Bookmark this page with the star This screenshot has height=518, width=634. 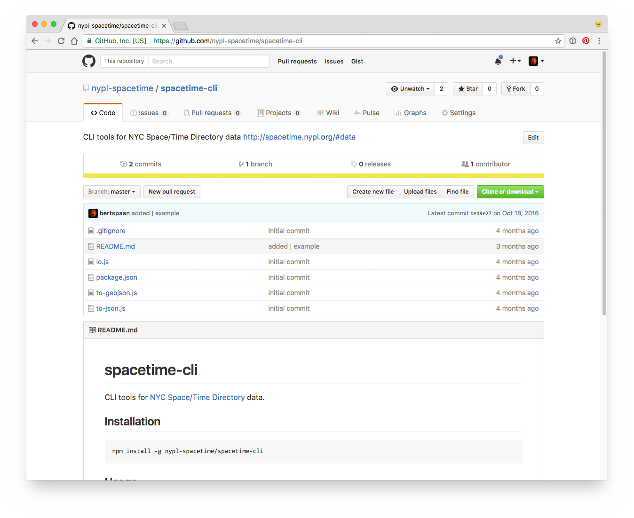558,41
